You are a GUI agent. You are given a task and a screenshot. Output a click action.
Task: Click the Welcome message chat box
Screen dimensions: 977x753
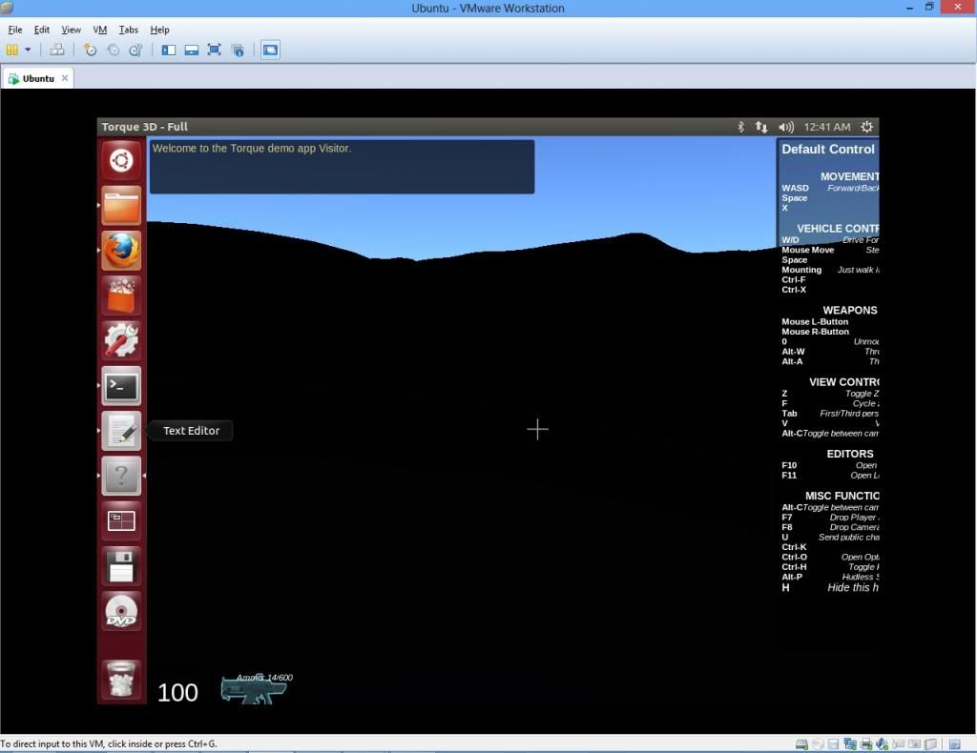pyautogui.click(x=342, y=167)
